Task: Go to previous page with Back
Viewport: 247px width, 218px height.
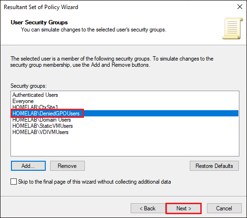Action: point(148,208)
